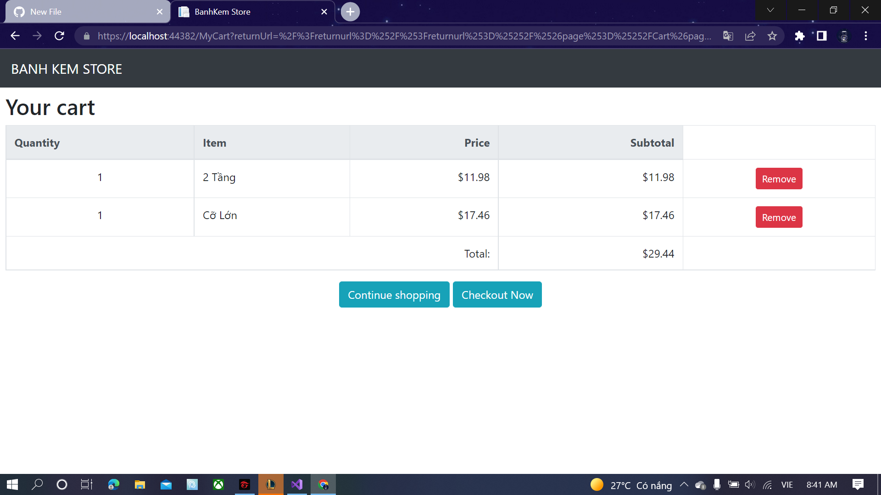Open Google Translate icon in address bar
This screenshot has height=495, width=881.
pyautogui.click(x=728, y=36)
